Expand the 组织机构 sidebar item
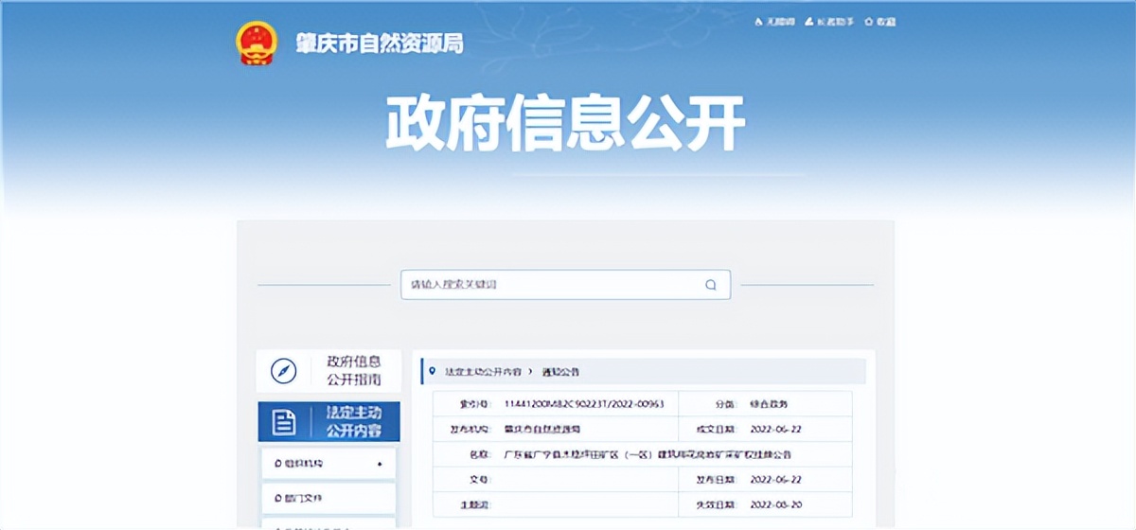Image resolution: width=1136 pixels, height=530 pixels. (x=328, y=464)
